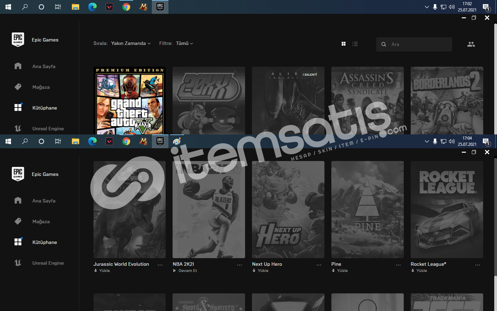Open the Jurassic World Evolution cover

[129, 209]
